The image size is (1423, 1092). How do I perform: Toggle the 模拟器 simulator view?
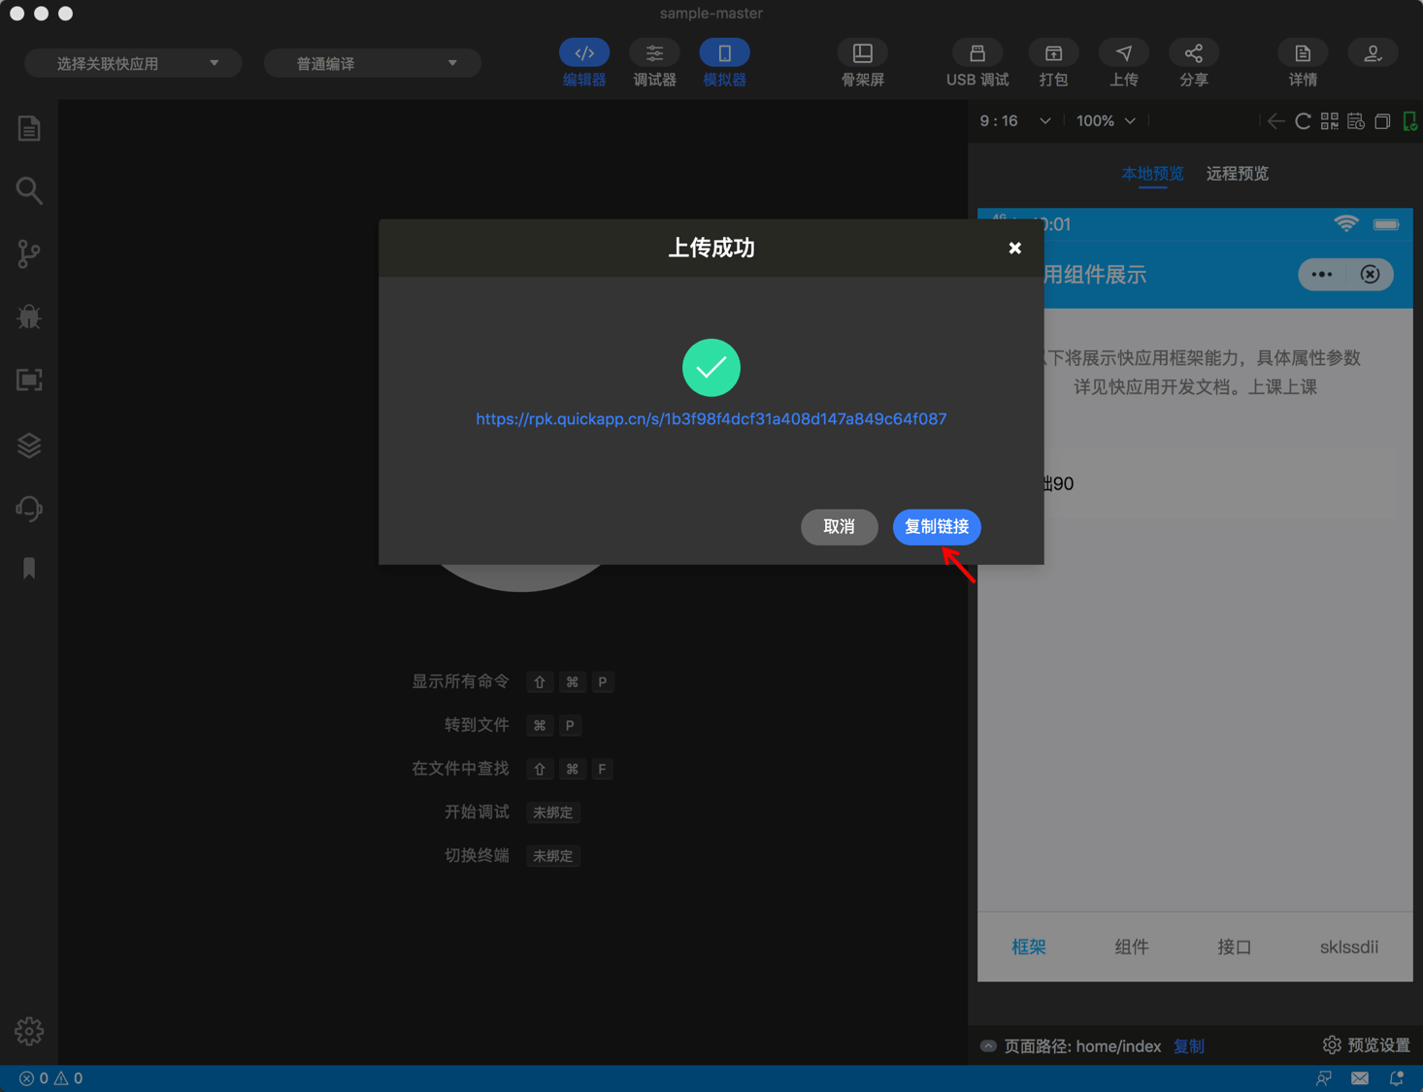pos(724,61)
